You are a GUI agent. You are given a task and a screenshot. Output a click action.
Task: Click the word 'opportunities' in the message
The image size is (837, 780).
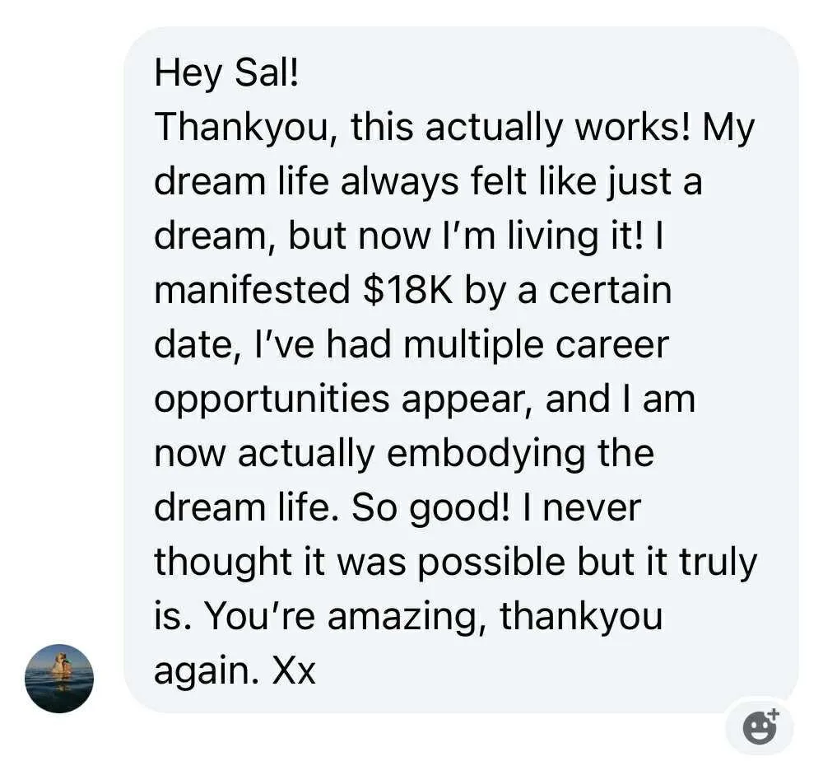click(272, 399)
